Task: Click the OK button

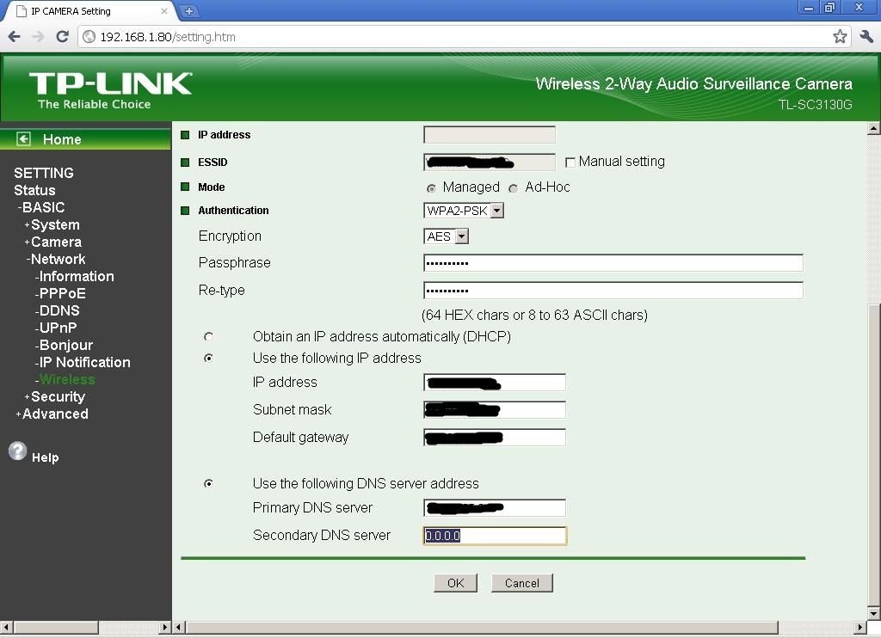Action: click(455, 583)
